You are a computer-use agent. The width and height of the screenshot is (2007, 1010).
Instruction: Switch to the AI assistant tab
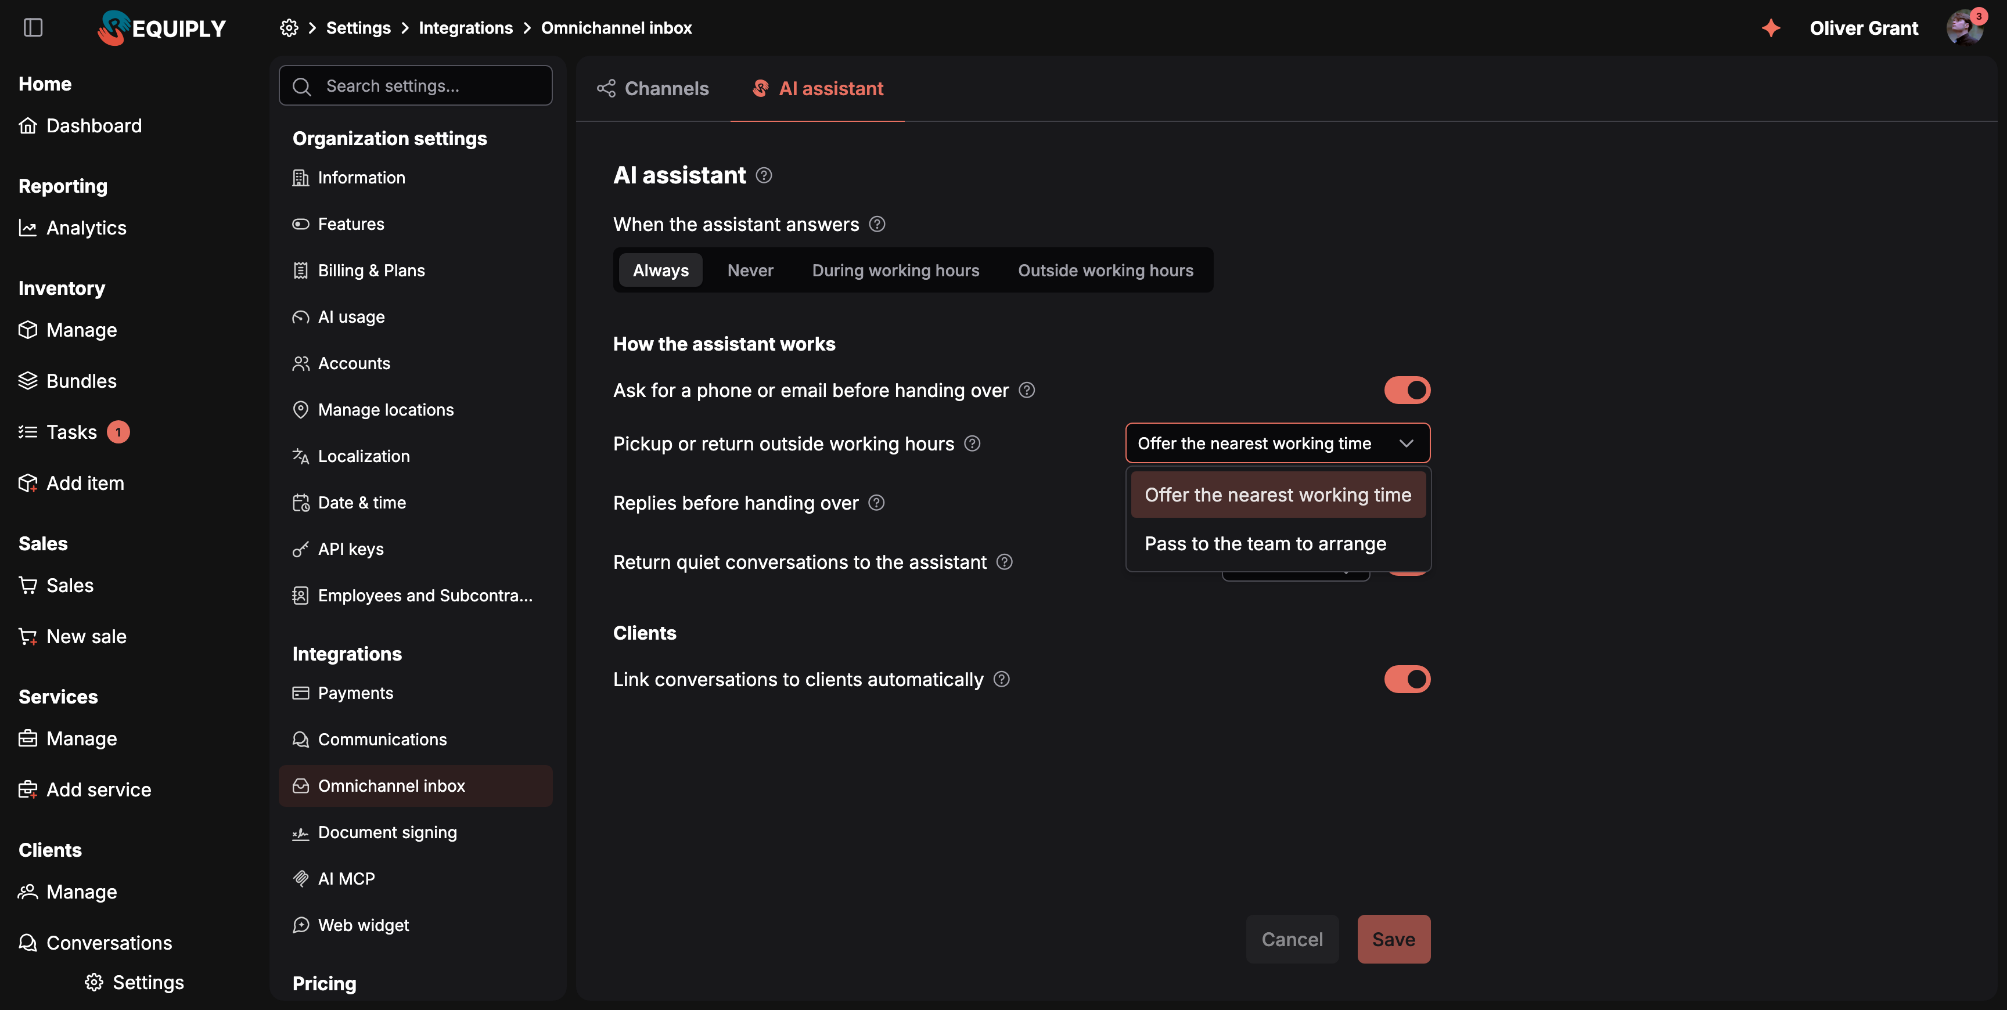click(x=817, y=89)
